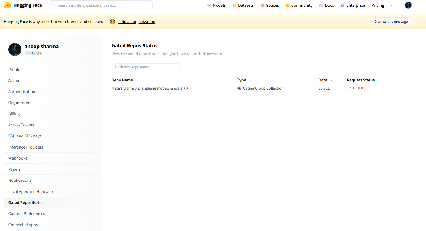Click the anotyagi username tag
The width and height of the screenshot is (426, 231).
[34, 53]
